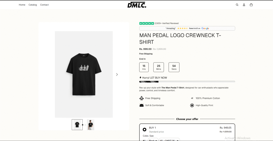Open the account profile icon
This screenshot has width=273, height=141.
[x=244, y=5]
